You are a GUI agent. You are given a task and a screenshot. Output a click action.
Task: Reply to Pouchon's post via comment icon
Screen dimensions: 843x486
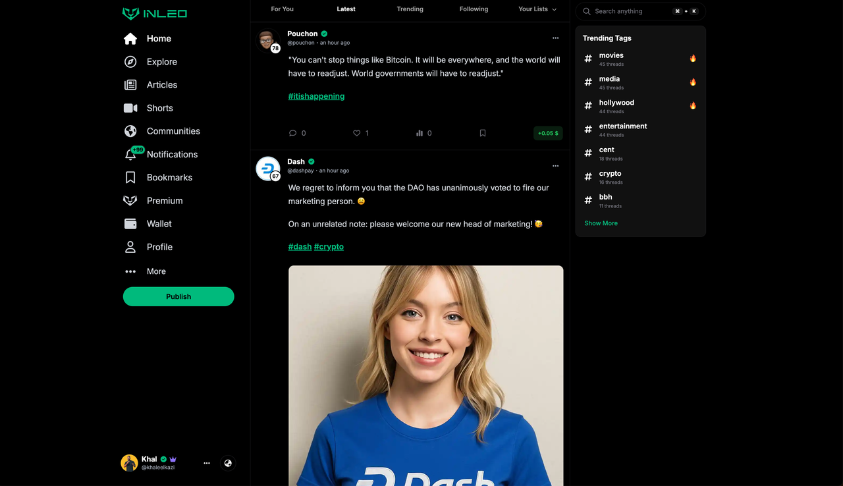(293, 133)
